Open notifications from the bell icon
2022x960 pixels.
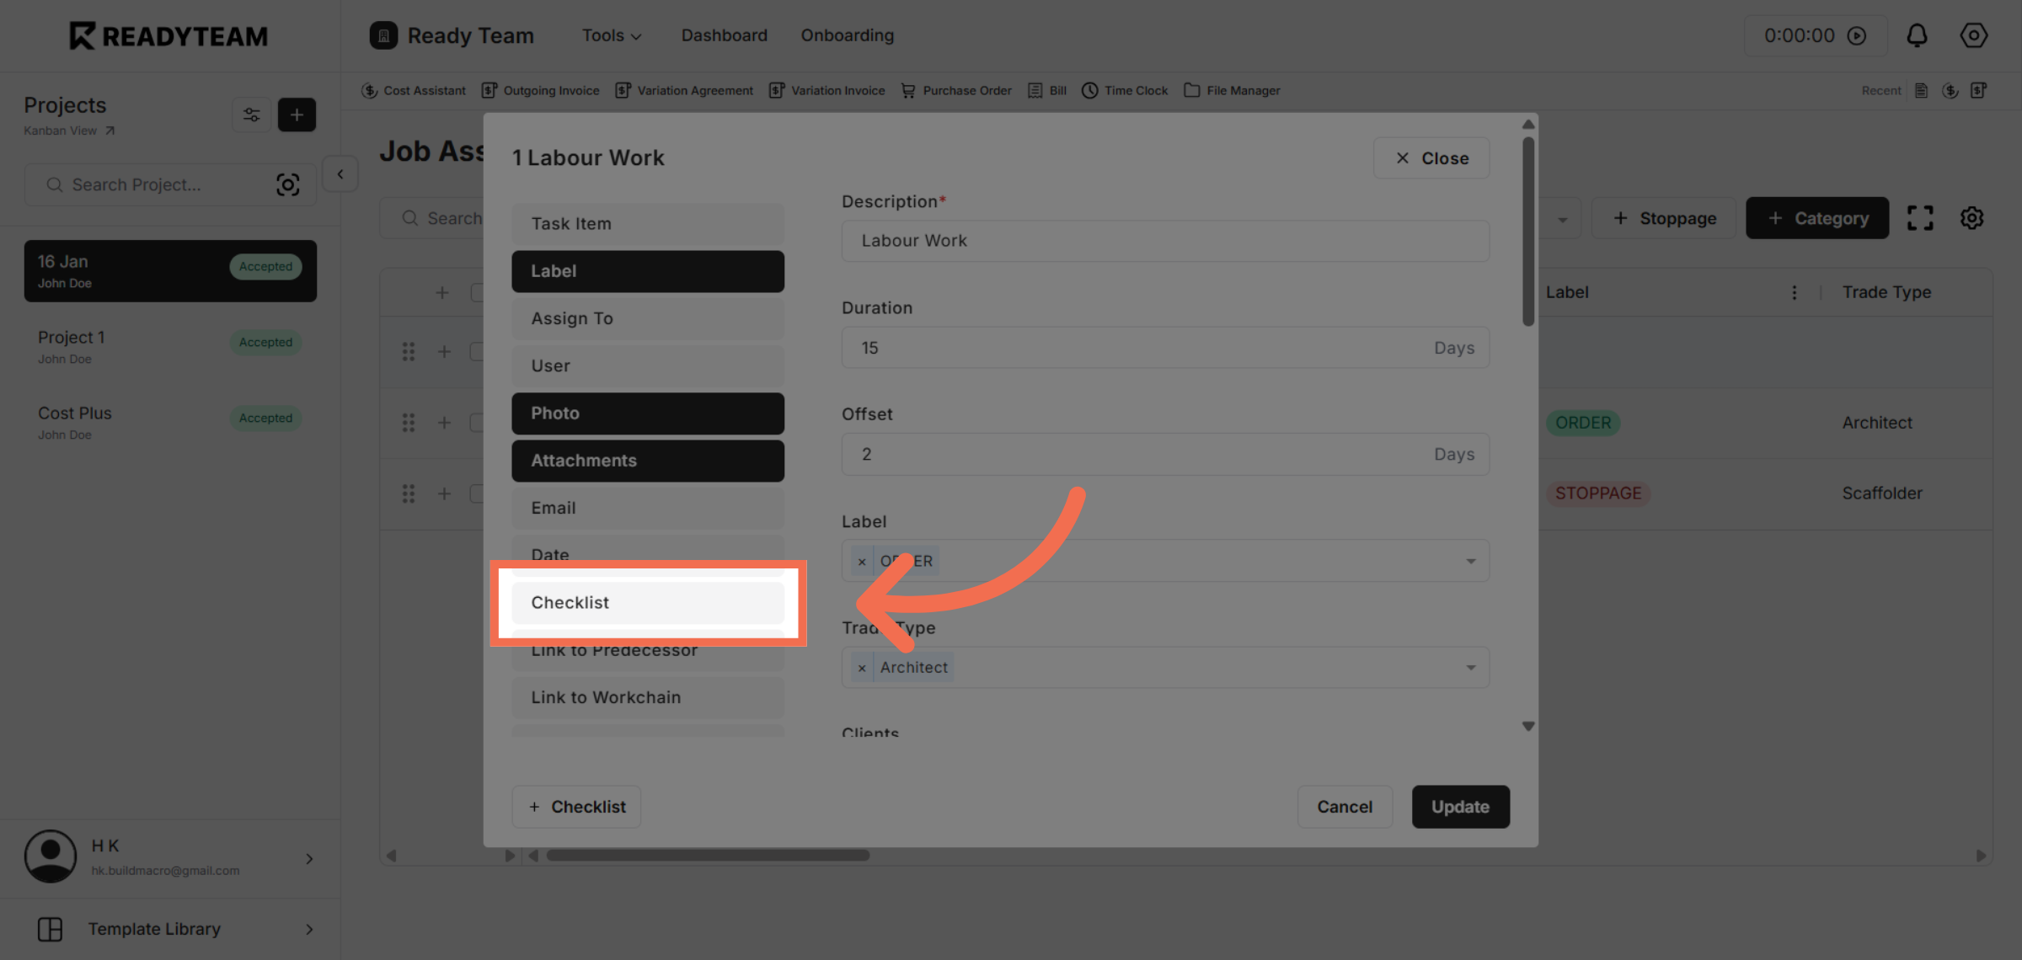click(1918, 35)
